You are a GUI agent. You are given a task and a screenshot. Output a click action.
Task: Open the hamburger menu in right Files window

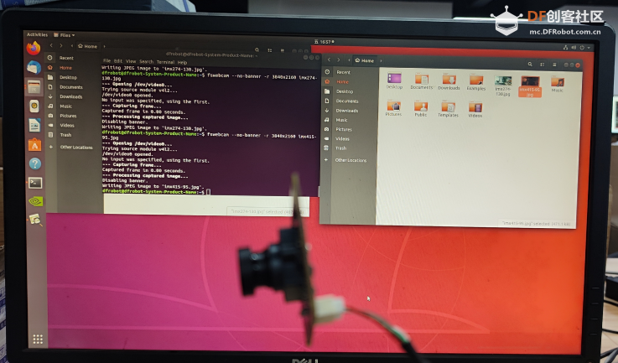pyautogui.click(x=554, y=65)
